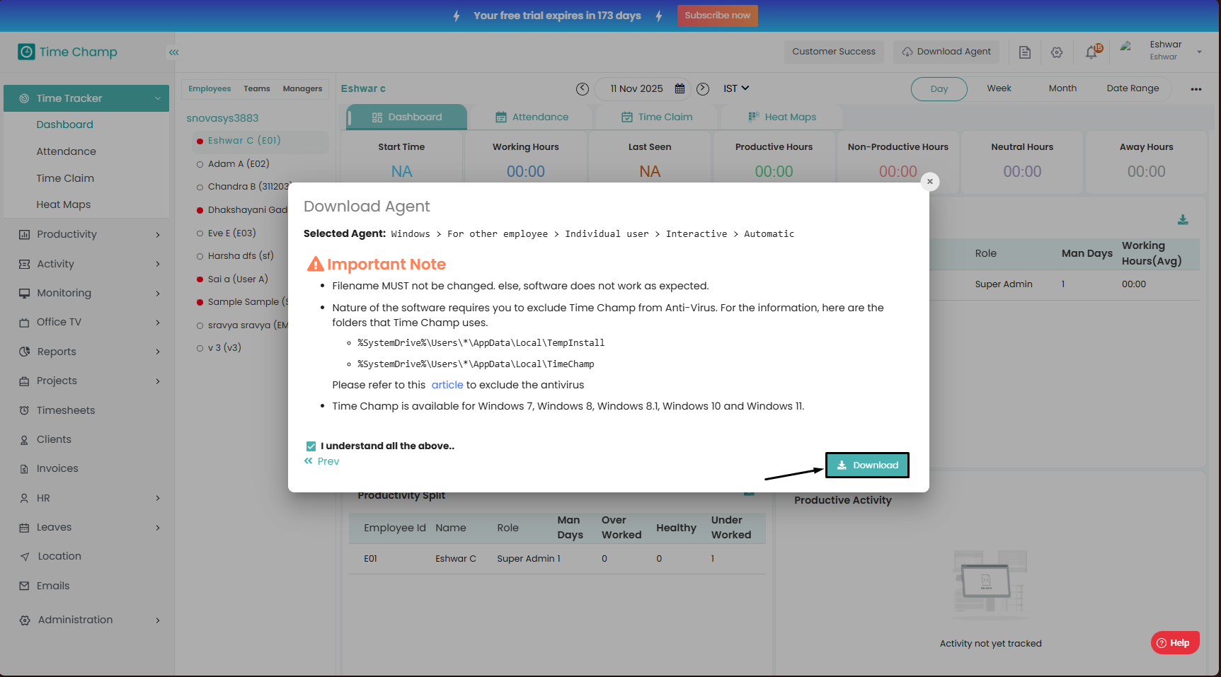Click the Emails sidebar icon
1221x677 pixels.
(25, 586)
